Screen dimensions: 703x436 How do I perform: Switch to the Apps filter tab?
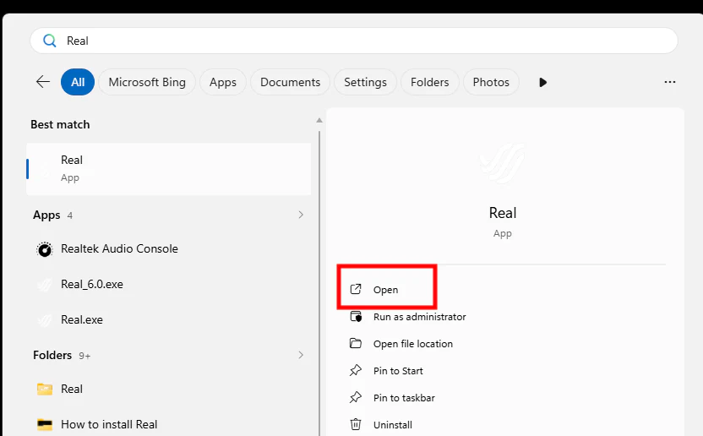[223, 82]
